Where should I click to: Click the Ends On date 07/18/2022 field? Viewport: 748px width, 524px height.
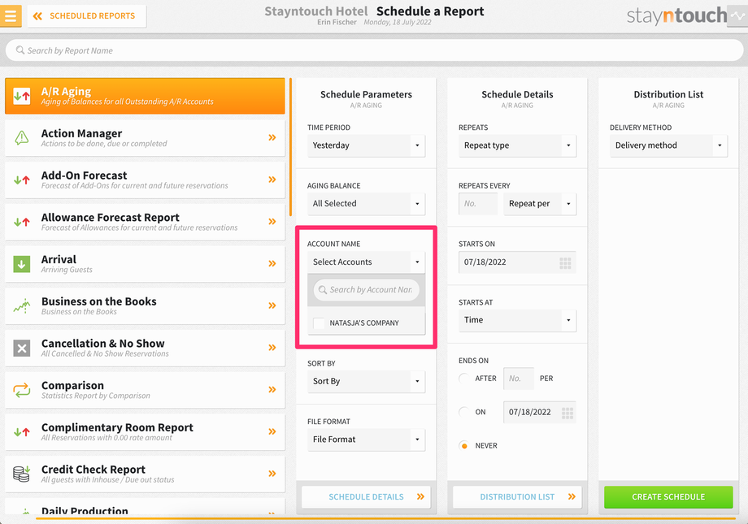[540, 412]
